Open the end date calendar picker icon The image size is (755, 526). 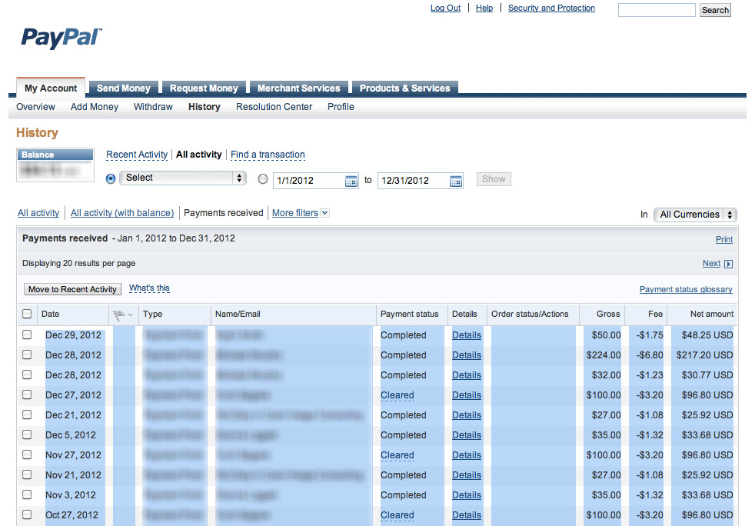(455, 181)
